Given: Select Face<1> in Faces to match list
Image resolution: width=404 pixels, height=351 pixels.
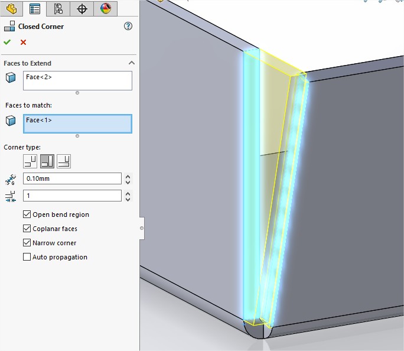Looking at the screenshot, I should [x=77, y=123].
